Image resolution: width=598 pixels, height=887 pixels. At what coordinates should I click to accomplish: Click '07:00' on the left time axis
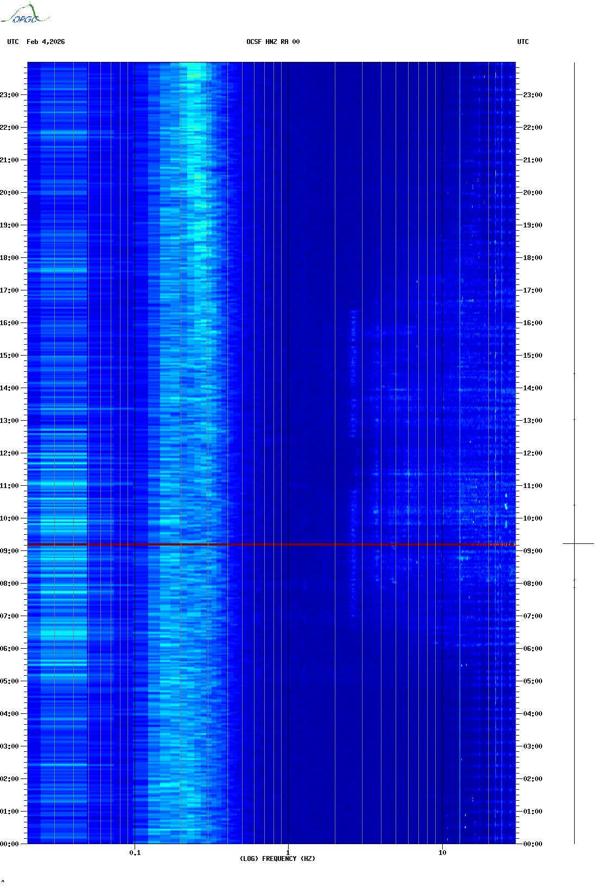[9, 616]
